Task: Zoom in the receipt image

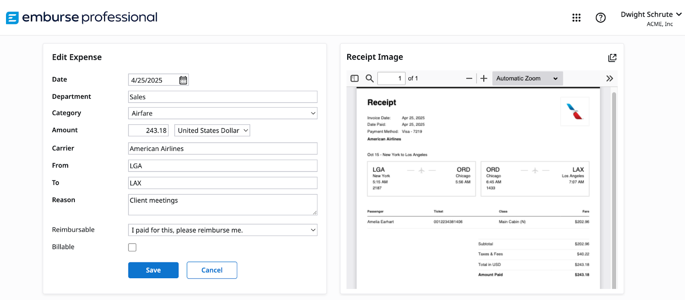Action: (x=484, y=78)
